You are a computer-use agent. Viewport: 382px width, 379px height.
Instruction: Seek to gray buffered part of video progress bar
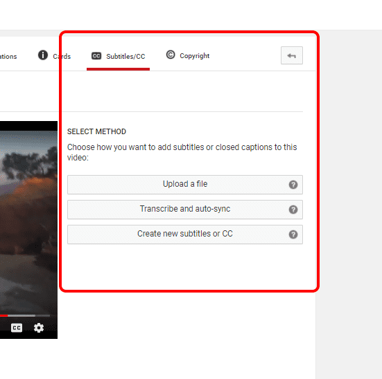(x=21, y=315)
